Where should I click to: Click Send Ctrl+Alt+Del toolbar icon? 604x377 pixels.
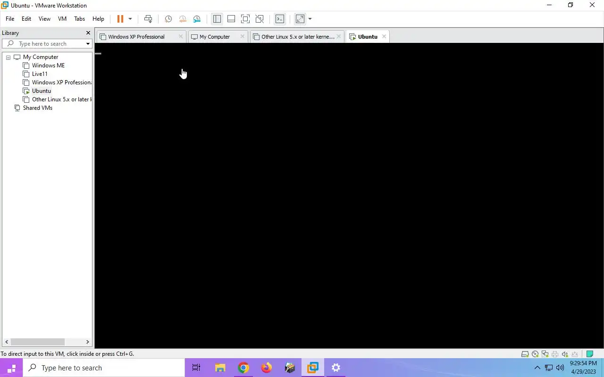point(148,19)
